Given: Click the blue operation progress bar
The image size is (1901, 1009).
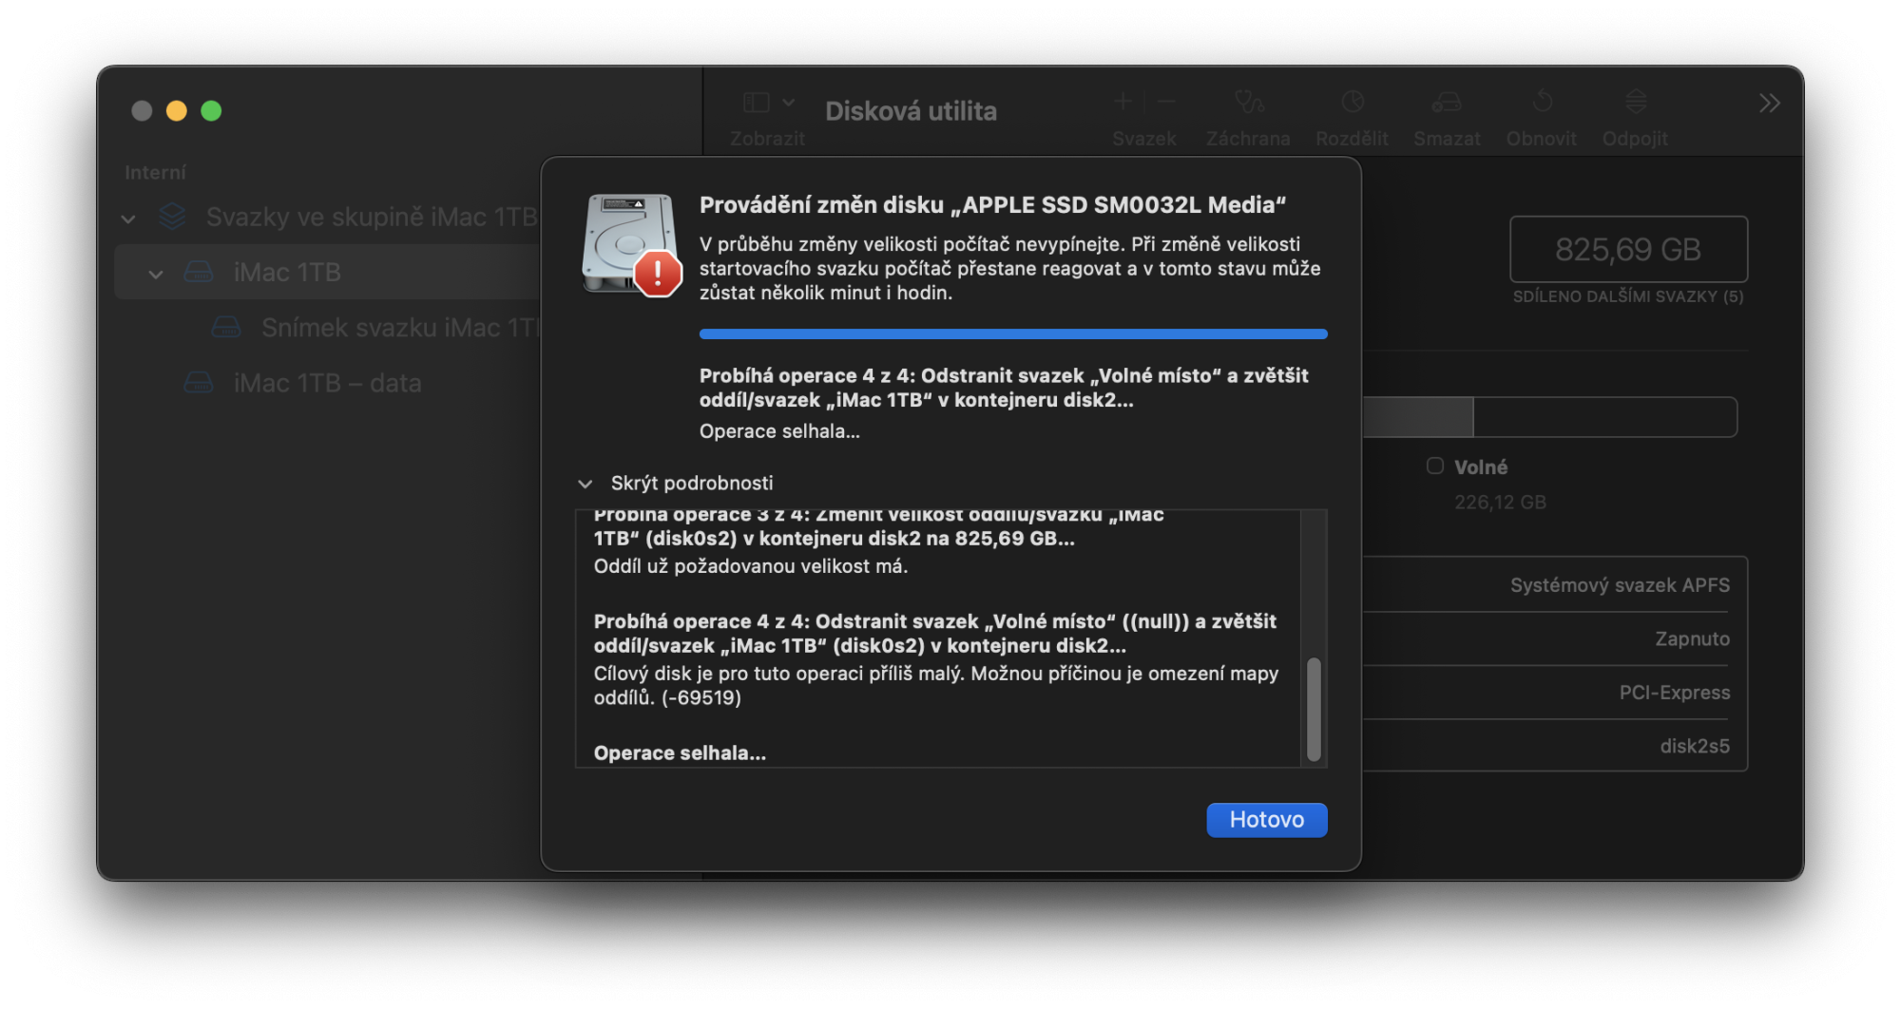Looking at the screenshot, I should pyautogui.click(x=1013, y=333).
